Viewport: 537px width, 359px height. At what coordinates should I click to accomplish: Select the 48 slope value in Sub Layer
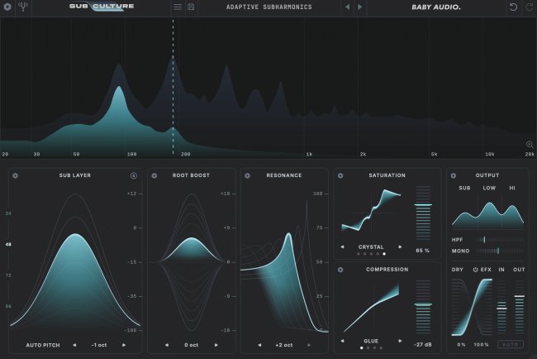[8, 245]
